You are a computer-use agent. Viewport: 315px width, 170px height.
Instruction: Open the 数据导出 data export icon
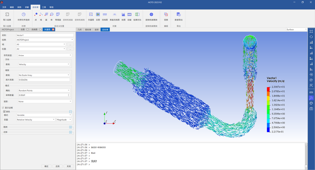click(178, 14)
